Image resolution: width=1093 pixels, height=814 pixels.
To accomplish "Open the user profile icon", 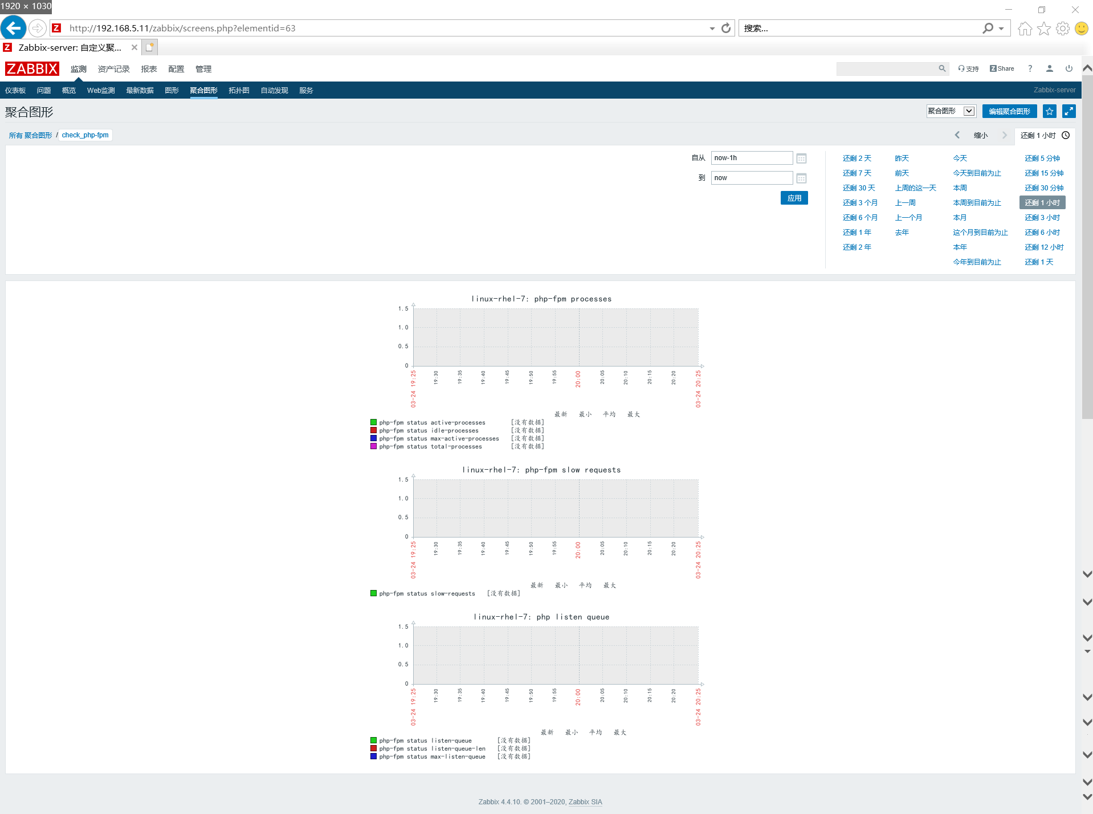I will click(x=1049, y=68).
